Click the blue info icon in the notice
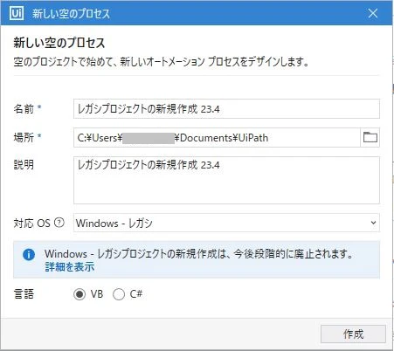 [29, 254]
